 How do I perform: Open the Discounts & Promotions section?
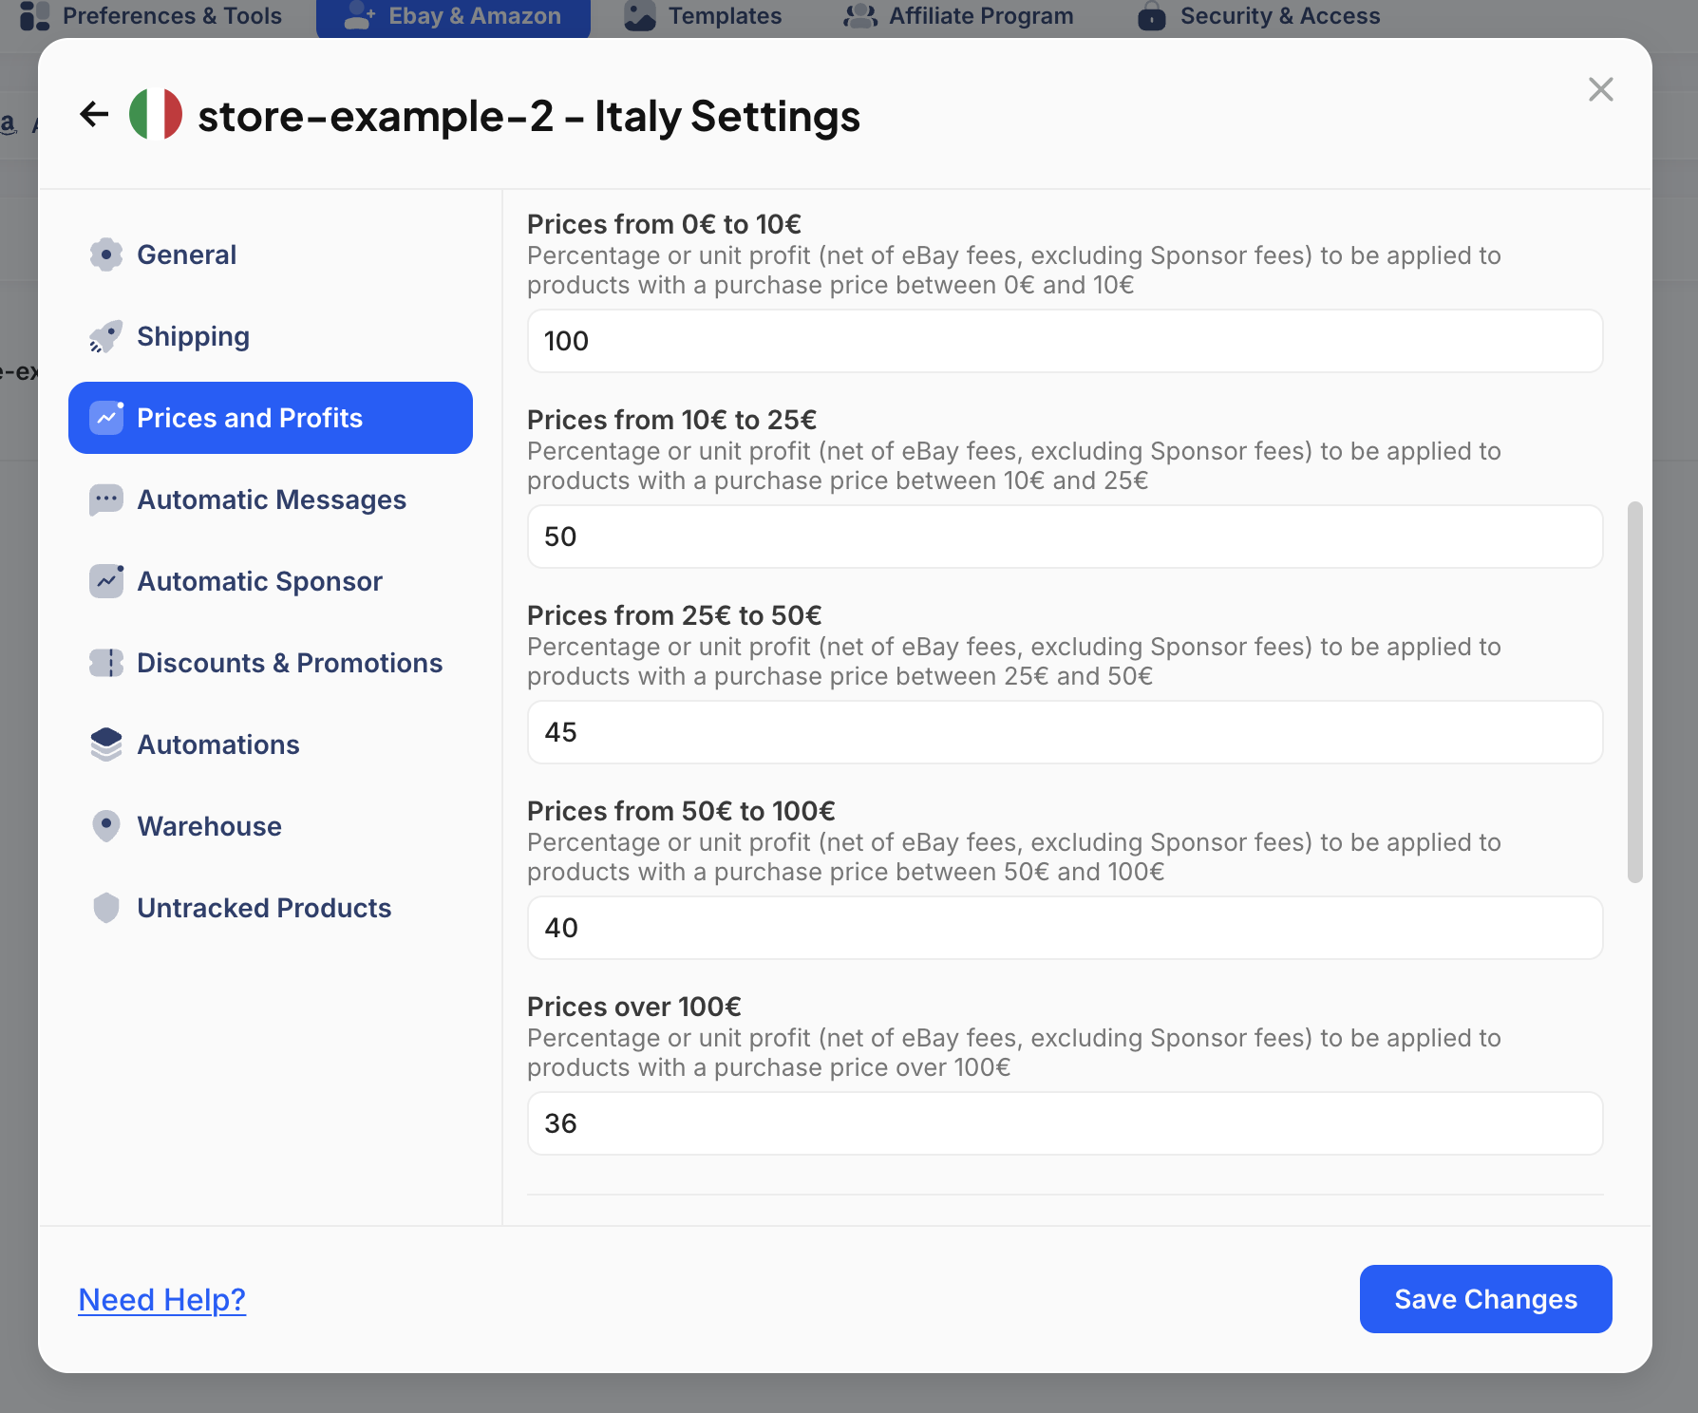tap(271, 663)
